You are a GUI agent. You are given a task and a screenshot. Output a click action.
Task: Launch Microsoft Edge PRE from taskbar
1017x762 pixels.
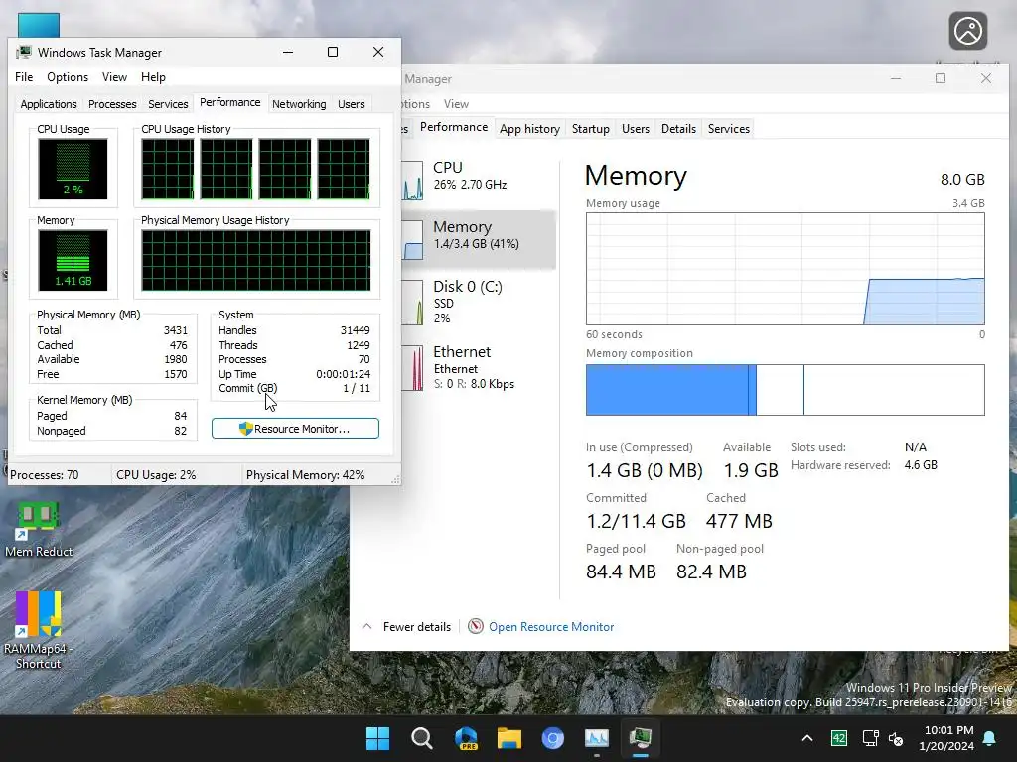pos(466,738)
